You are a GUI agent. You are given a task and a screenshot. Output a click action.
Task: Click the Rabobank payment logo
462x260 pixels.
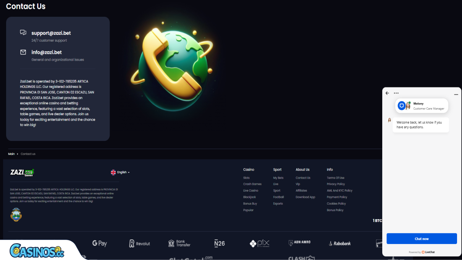click(x=339, y=243)
